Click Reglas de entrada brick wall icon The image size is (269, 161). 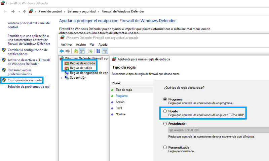pos(67,63)
